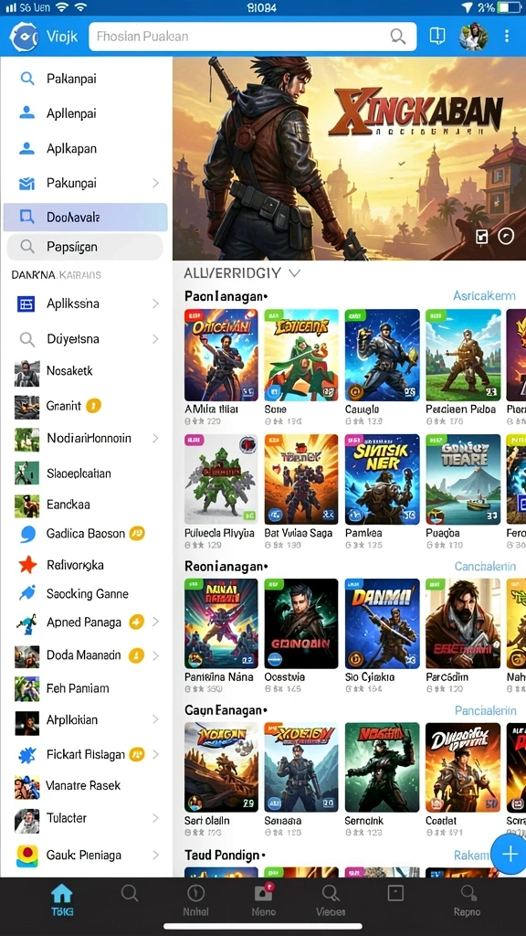Click the Viojk app logo icon

(23, 36)
